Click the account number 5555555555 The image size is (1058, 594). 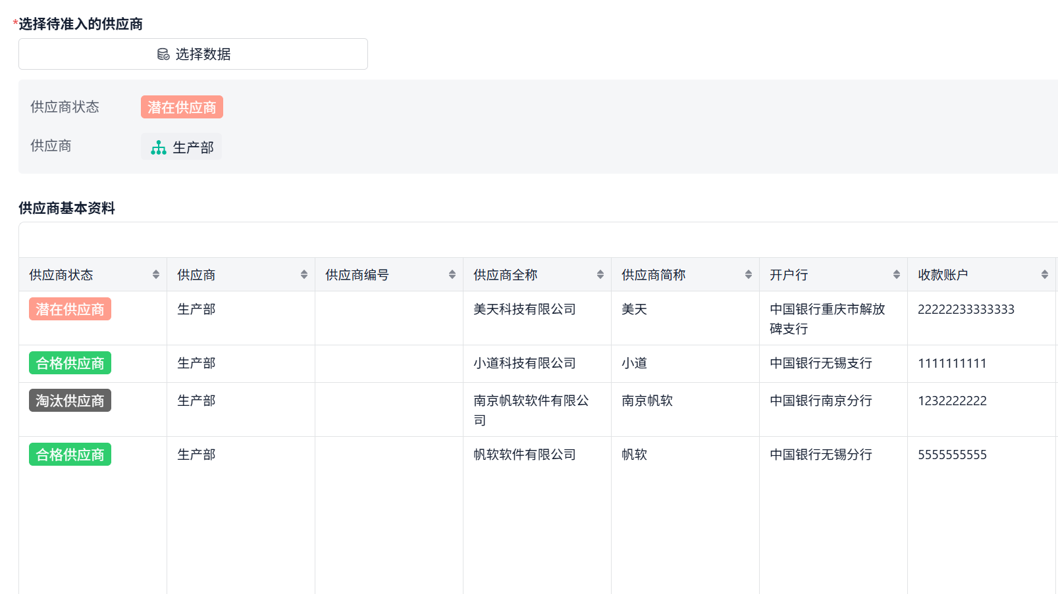[x=952, y=455]
